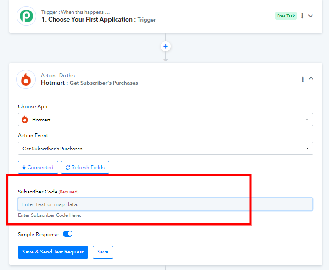Viewport: 329px width, 270px height.
Task: Click the Pabbly trigger app icon
Action: (26, 16)
